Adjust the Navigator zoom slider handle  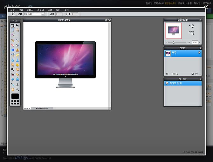[174, 42]
